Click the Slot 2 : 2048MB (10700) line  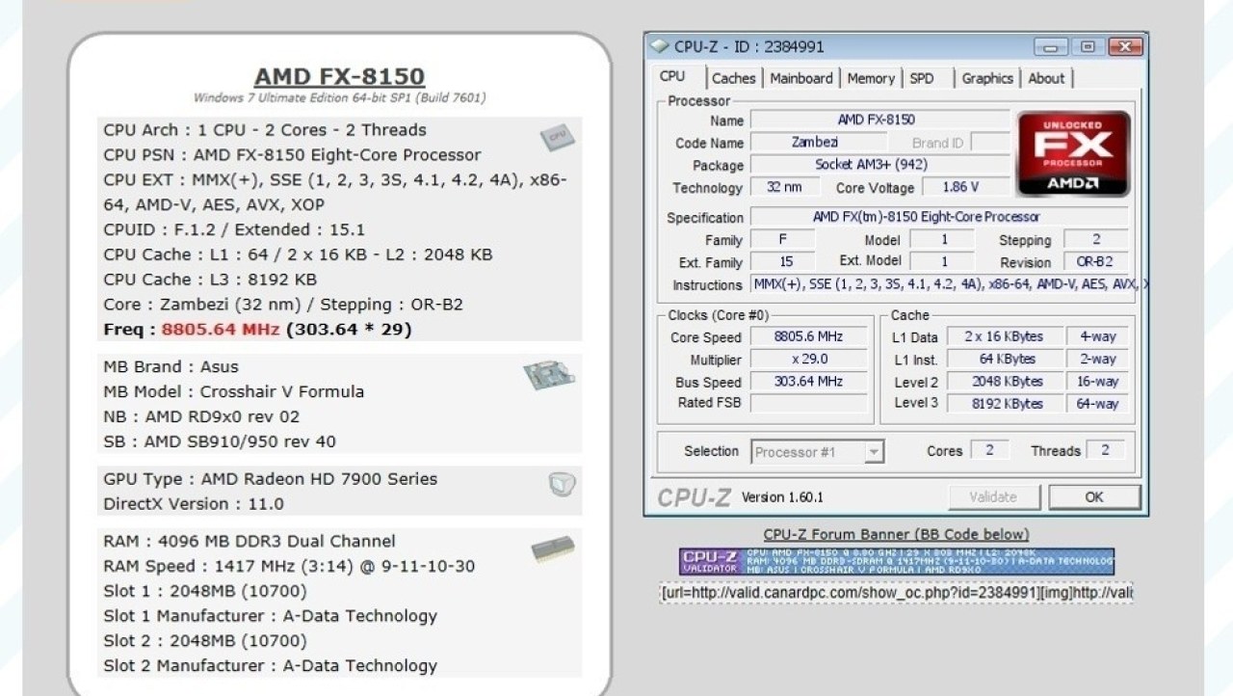coord(205,642)
